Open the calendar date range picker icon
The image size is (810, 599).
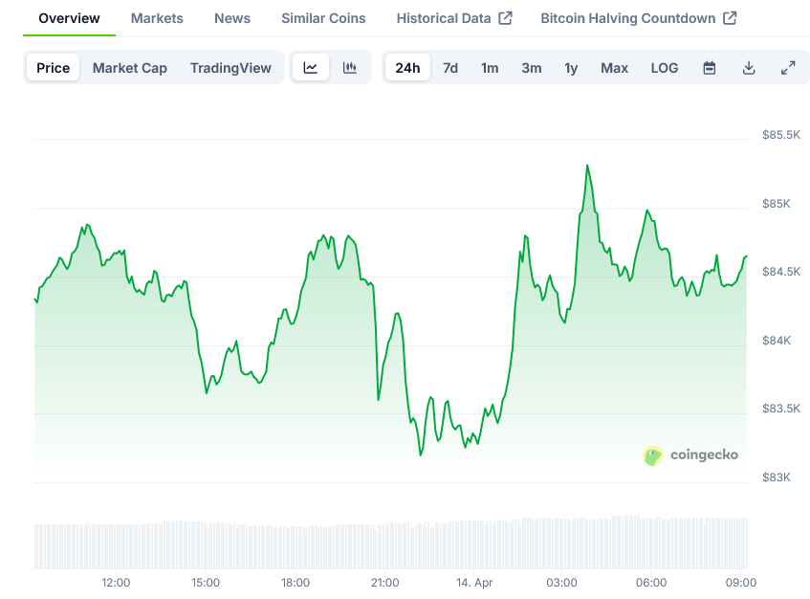pos(709,68)
